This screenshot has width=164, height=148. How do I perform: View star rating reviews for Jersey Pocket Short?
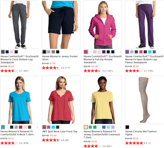click(56, 68)
